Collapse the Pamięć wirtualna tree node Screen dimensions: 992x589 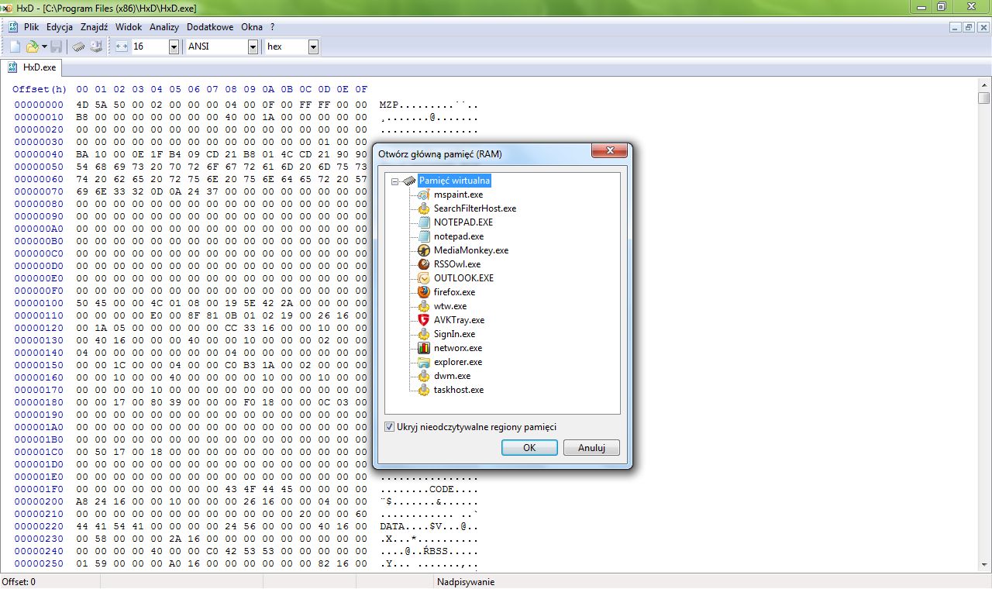tap(395, 181)
